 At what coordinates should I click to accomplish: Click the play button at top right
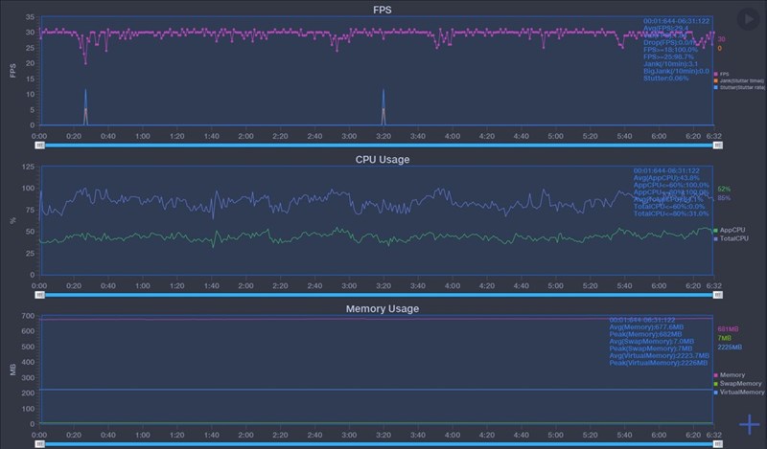748,19
